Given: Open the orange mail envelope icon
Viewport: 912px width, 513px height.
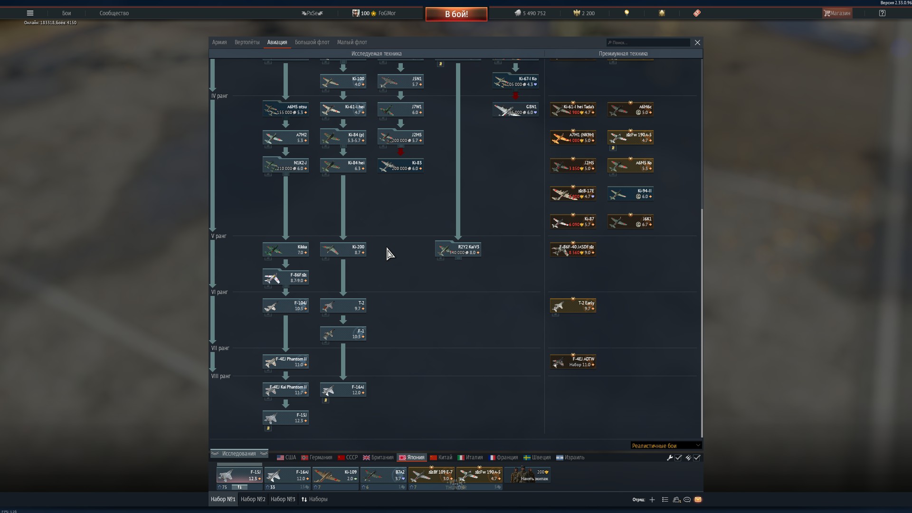Looking at the screenshot, I should click(x=698, y=500).
